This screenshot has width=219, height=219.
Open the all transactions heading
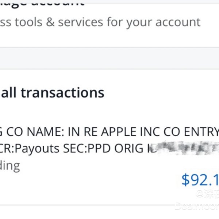coord(52,93)
